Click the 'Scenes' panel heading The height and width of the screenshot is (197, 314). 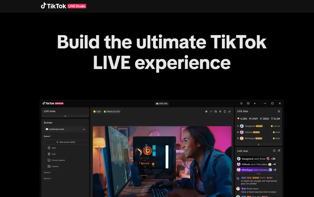click(48, 123)
